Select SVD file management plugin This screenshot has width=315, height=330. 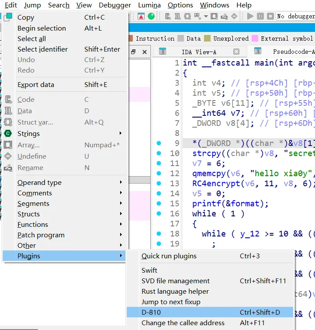tap(210, 281)
